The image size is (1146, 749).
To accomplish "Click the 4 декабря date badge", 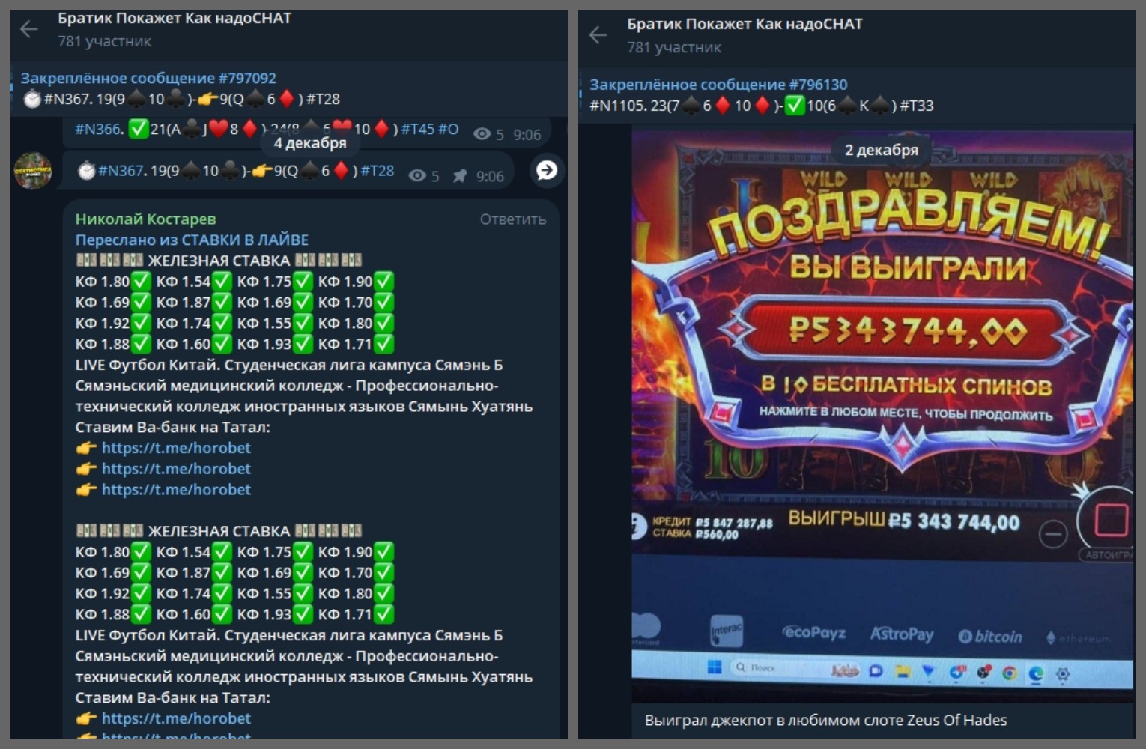I will (310, 143).
